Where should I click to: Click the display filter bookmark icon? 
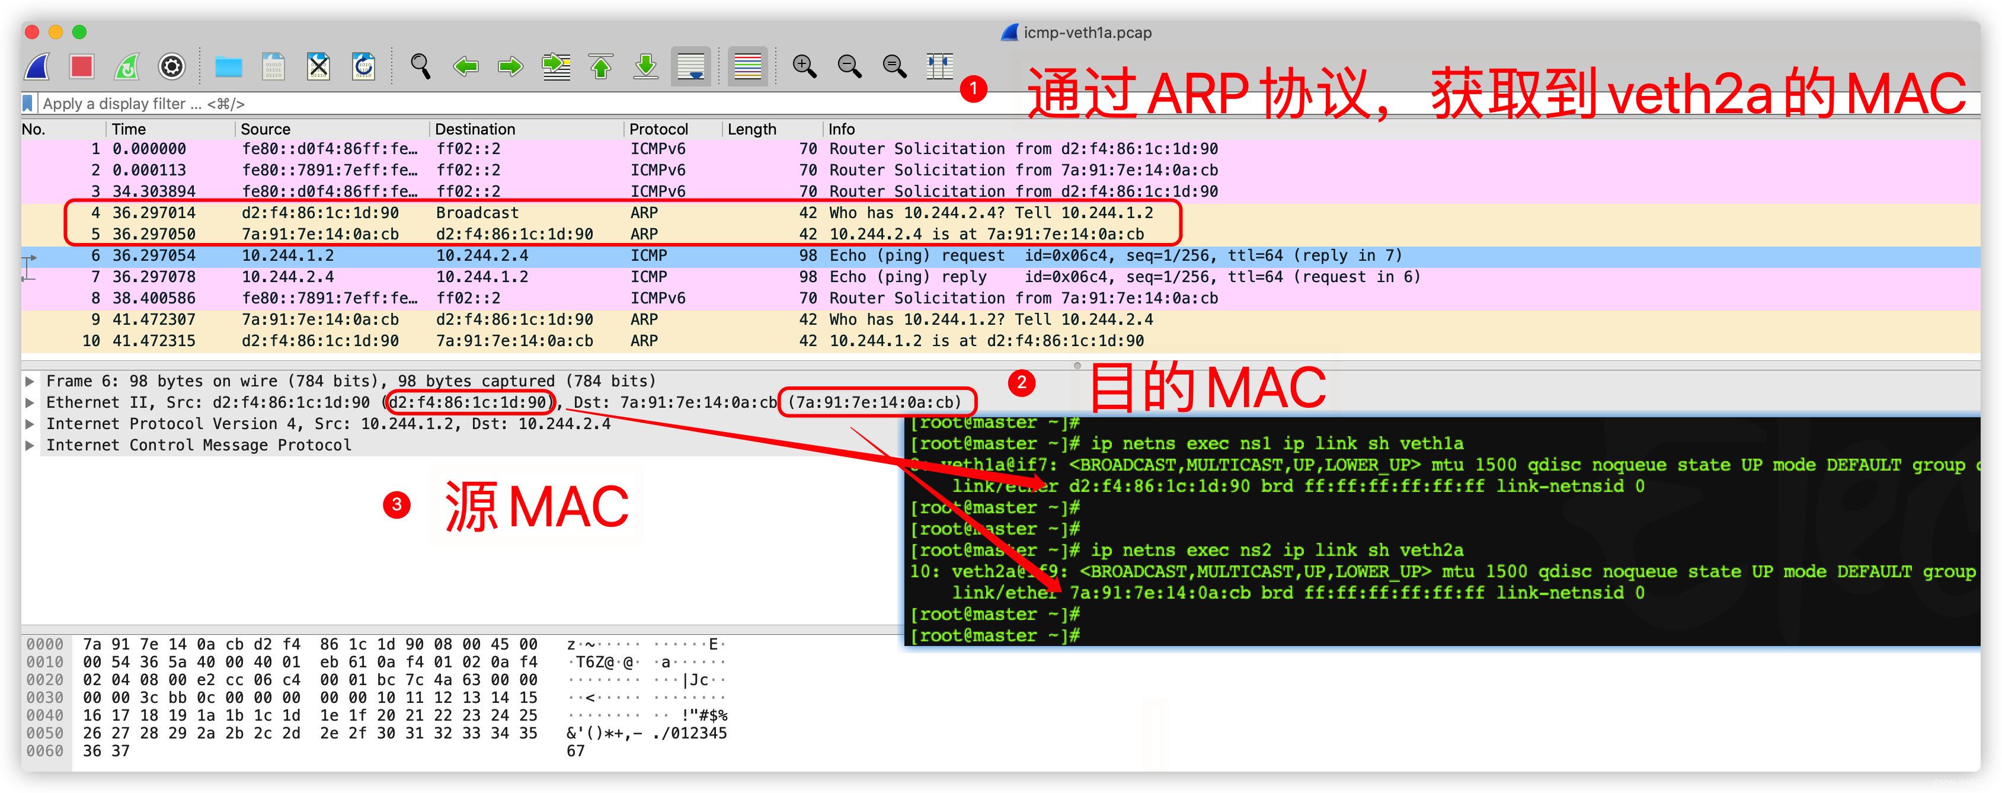pyautogui.click(x=28, y=103)
